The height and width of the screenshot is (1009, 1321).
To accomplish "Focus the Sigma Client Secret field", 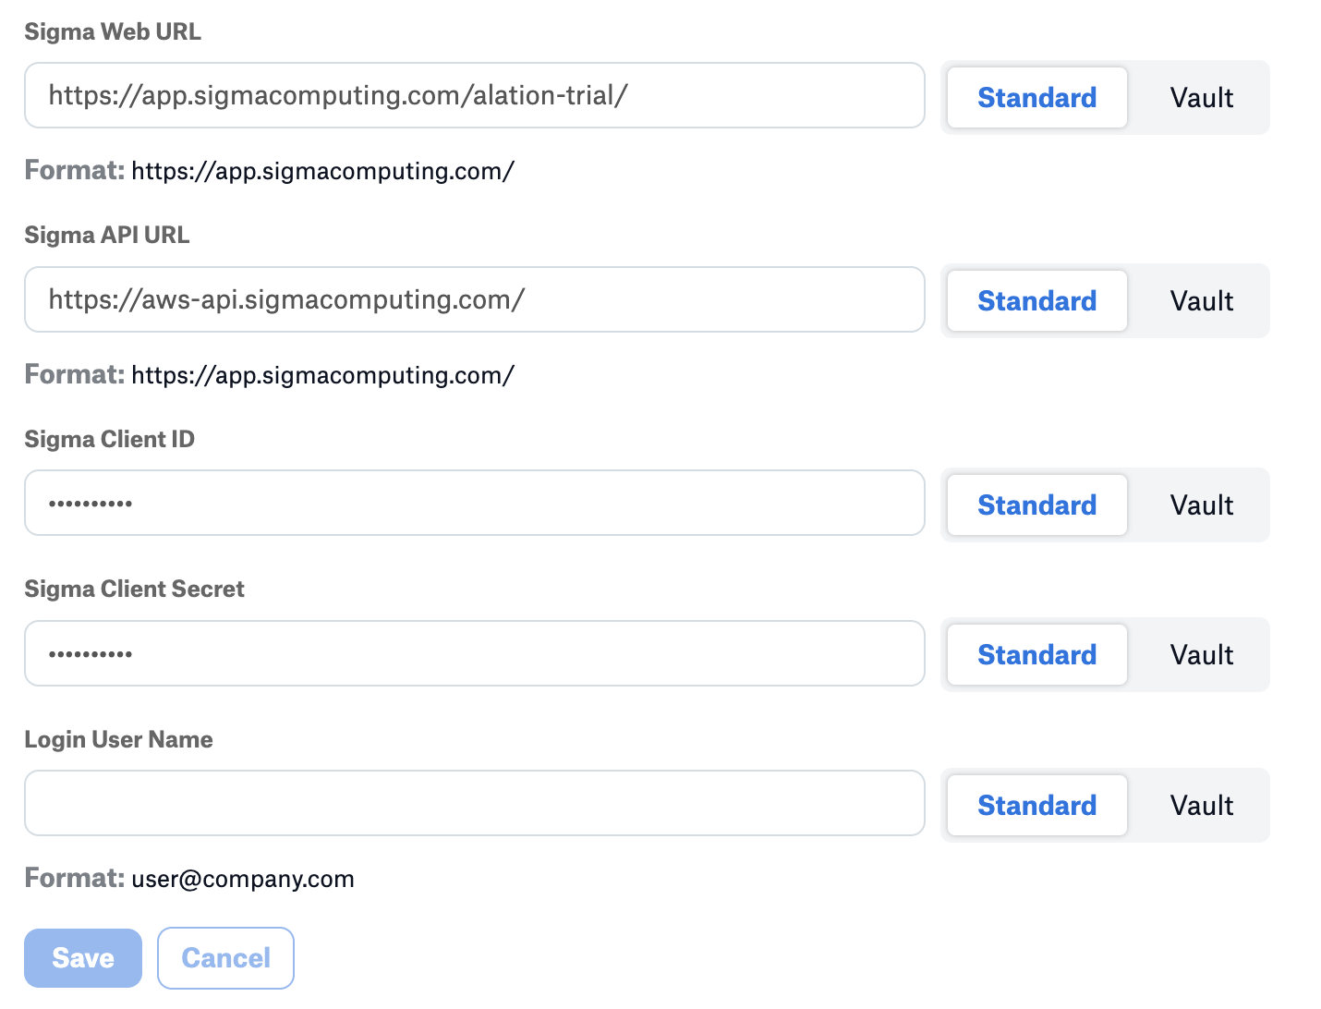I will coord(474,653).
